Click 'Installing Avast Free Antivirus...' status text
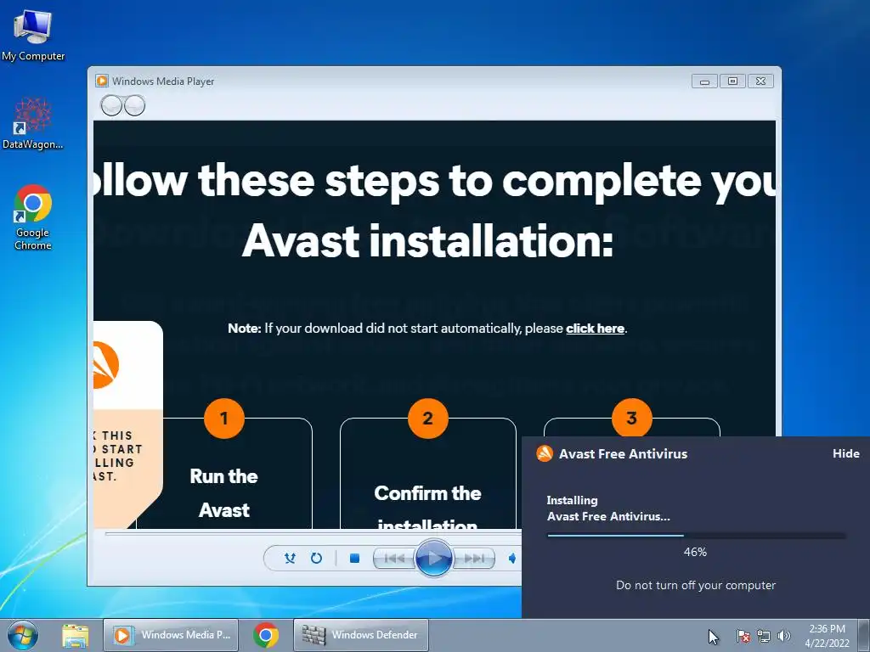Screen dimensions: 870x652 click(608, 508)
